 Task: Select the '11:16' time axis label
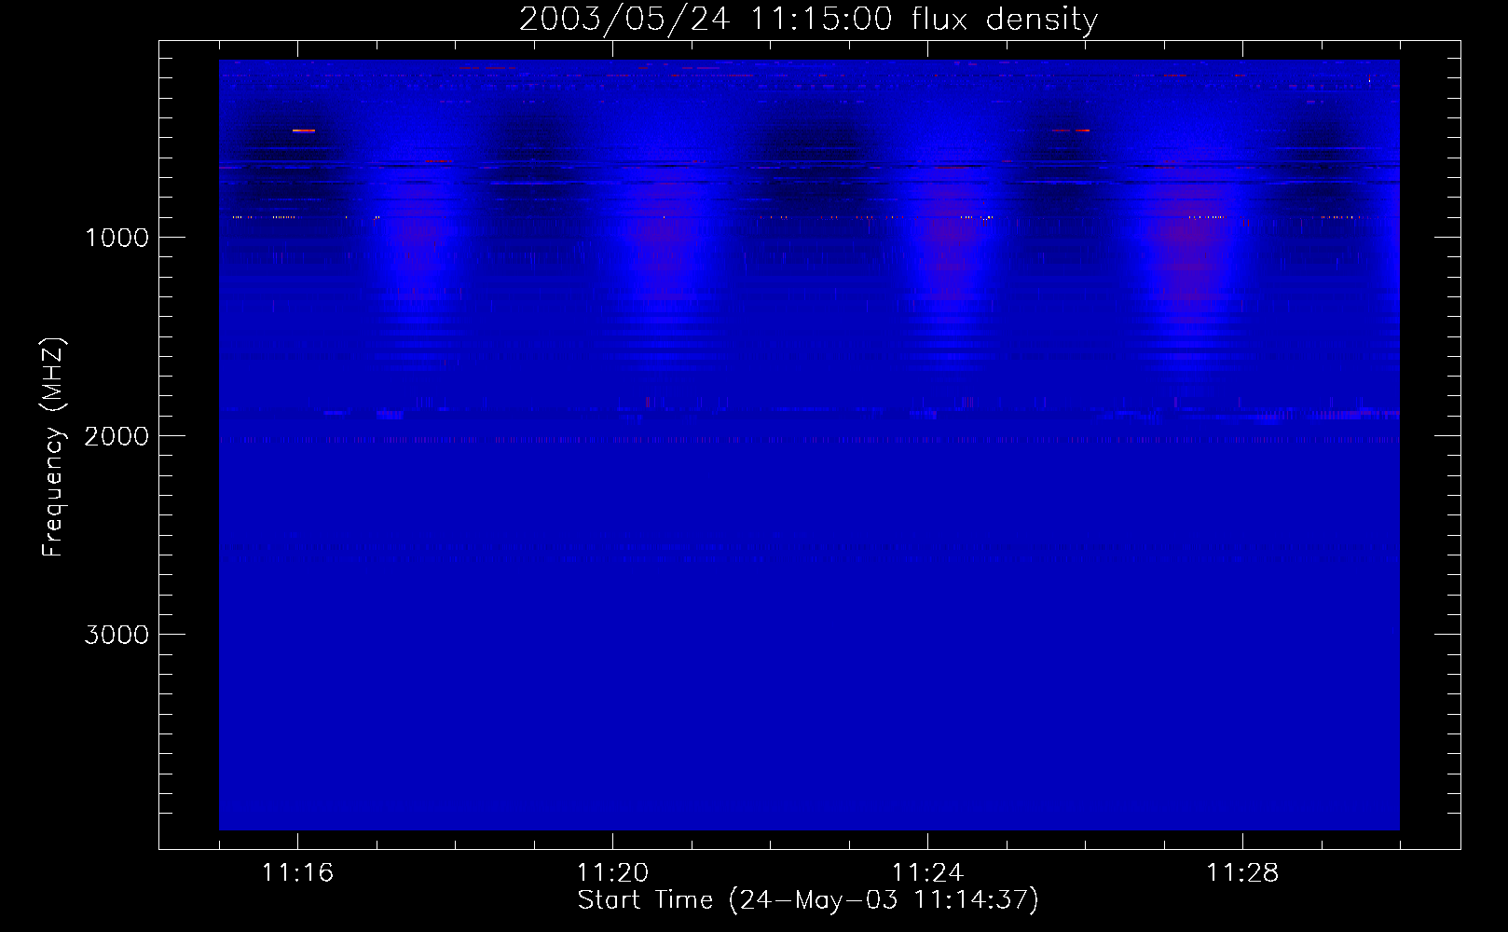pyautogui.click(x=297, y=872)
